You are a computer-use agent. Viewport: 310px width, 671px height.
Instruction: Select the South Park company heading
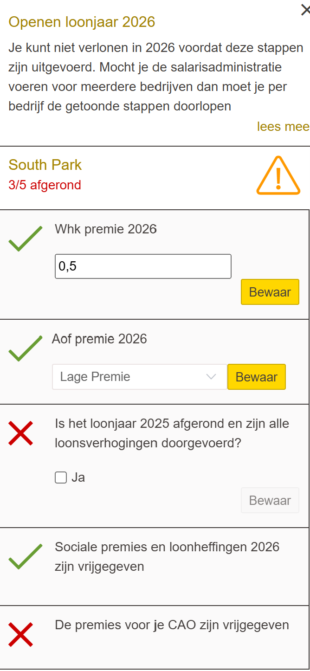tap(45, 165)
